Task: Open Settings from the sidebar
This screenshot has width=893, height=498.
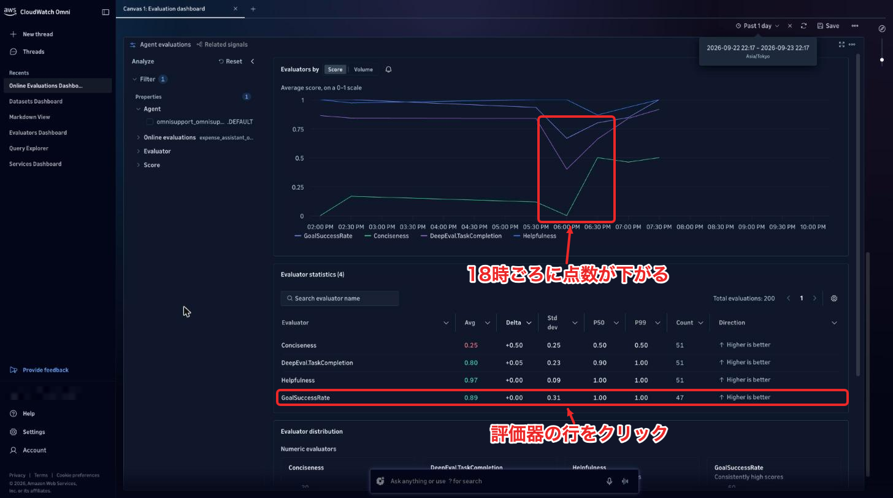Action: pyautogui.click(x=34, y=432)
